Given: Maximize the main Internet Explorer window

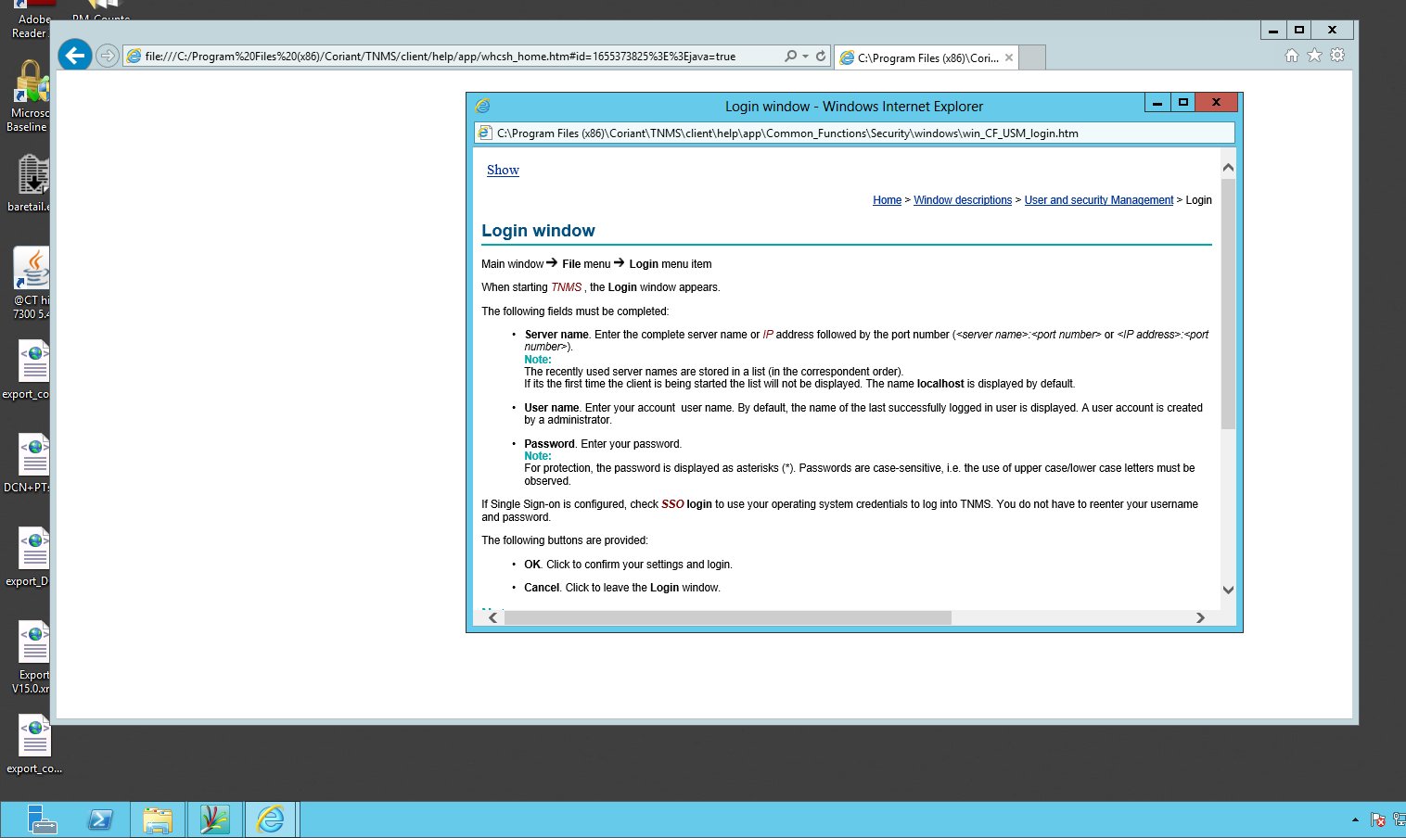Looking at the screenshot, I should click(1299, 30).
